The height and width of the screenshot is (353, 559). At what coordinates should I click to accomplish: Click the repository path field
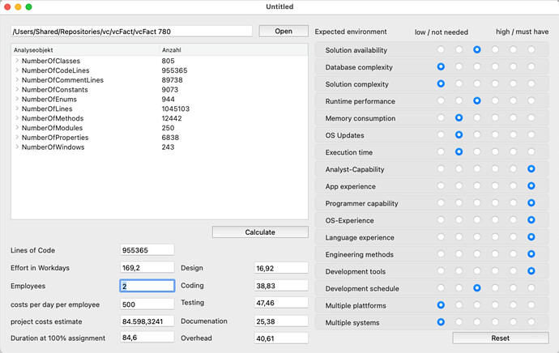coord(131,32)
